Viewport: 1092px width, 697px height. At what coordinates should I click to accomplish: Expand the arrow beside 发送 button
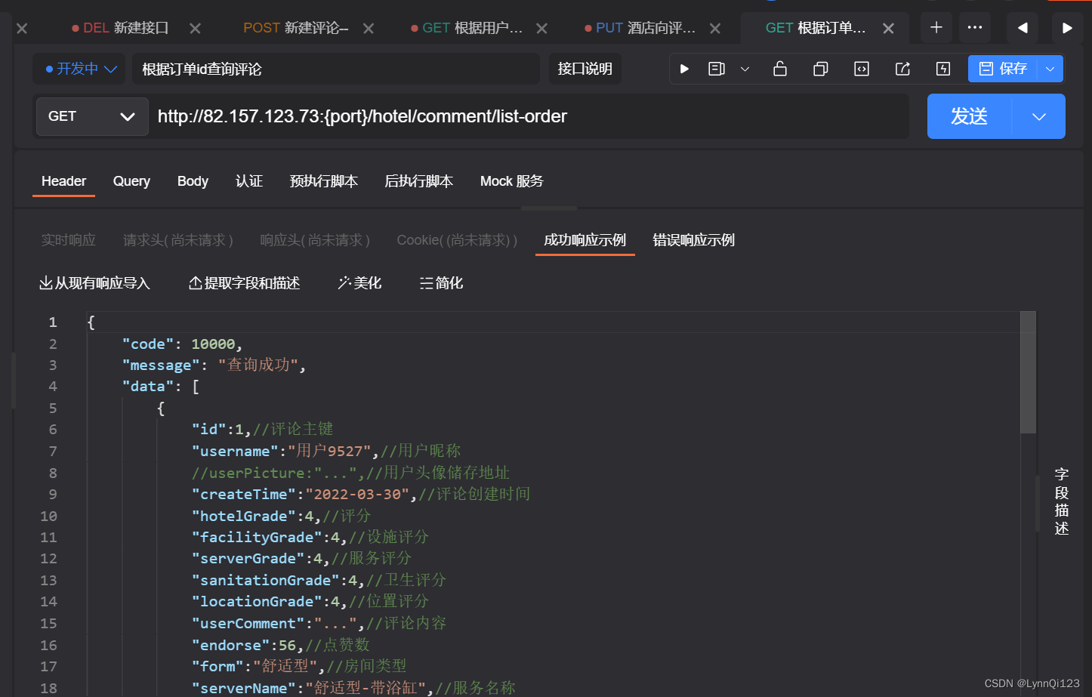click(x=1039, y=116)
